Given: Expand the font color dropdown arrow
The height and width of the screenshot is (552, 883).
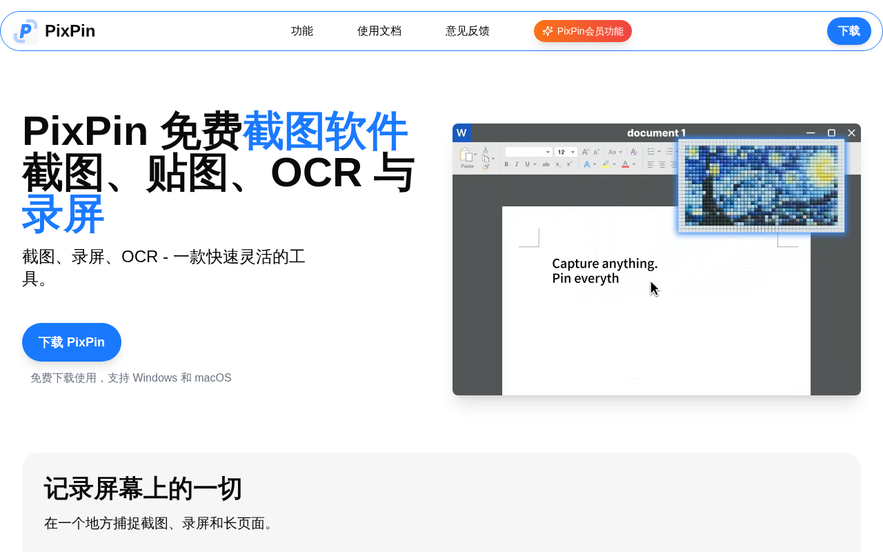Looking at the screenshot, I should click(x=634, y=164).
